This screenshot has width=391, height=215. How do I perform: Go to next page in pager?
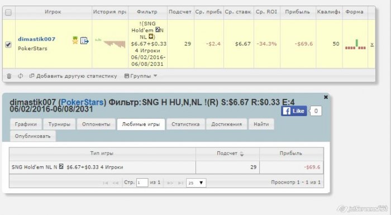coord(170,183)
